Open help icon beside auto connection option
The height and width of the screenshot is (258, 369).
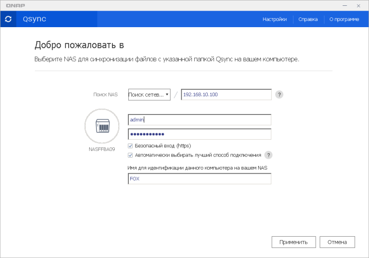pyautogui.click(x=268, y=155)
